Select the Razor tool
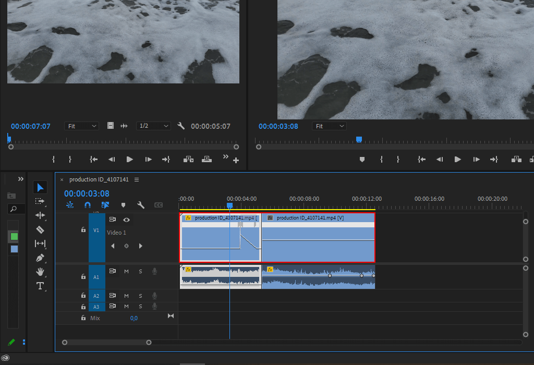This screenshot has width=534, height=365. click(x=40, y=229)
